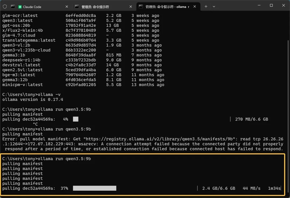Select the 命令提示符 - ollama tab
Image resolution: width=290 pixels, height=198 pixels.
point(168,7)
